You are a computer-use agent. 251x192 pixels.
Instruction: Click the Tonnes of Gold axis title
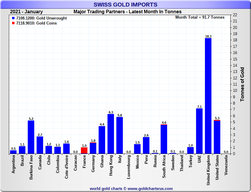click(x=242, y=84)
